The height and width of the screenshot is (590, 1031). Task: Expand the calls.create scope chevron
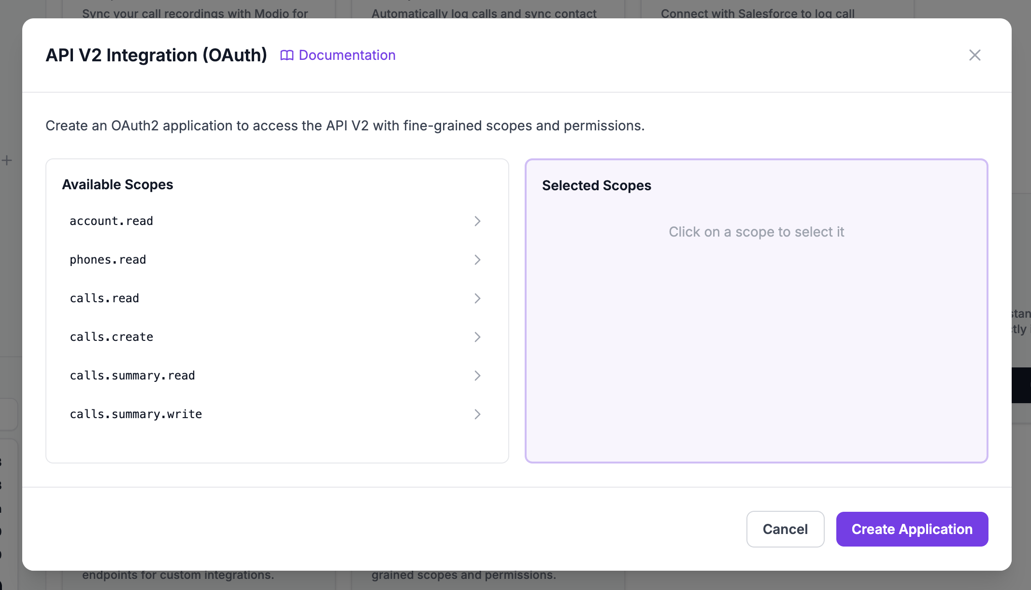click(x=478, y=337)
